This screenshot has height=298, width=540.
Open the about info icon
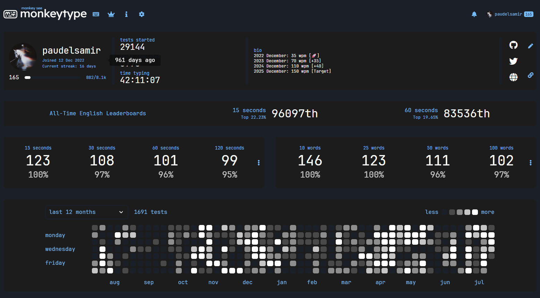pos(126,14)
